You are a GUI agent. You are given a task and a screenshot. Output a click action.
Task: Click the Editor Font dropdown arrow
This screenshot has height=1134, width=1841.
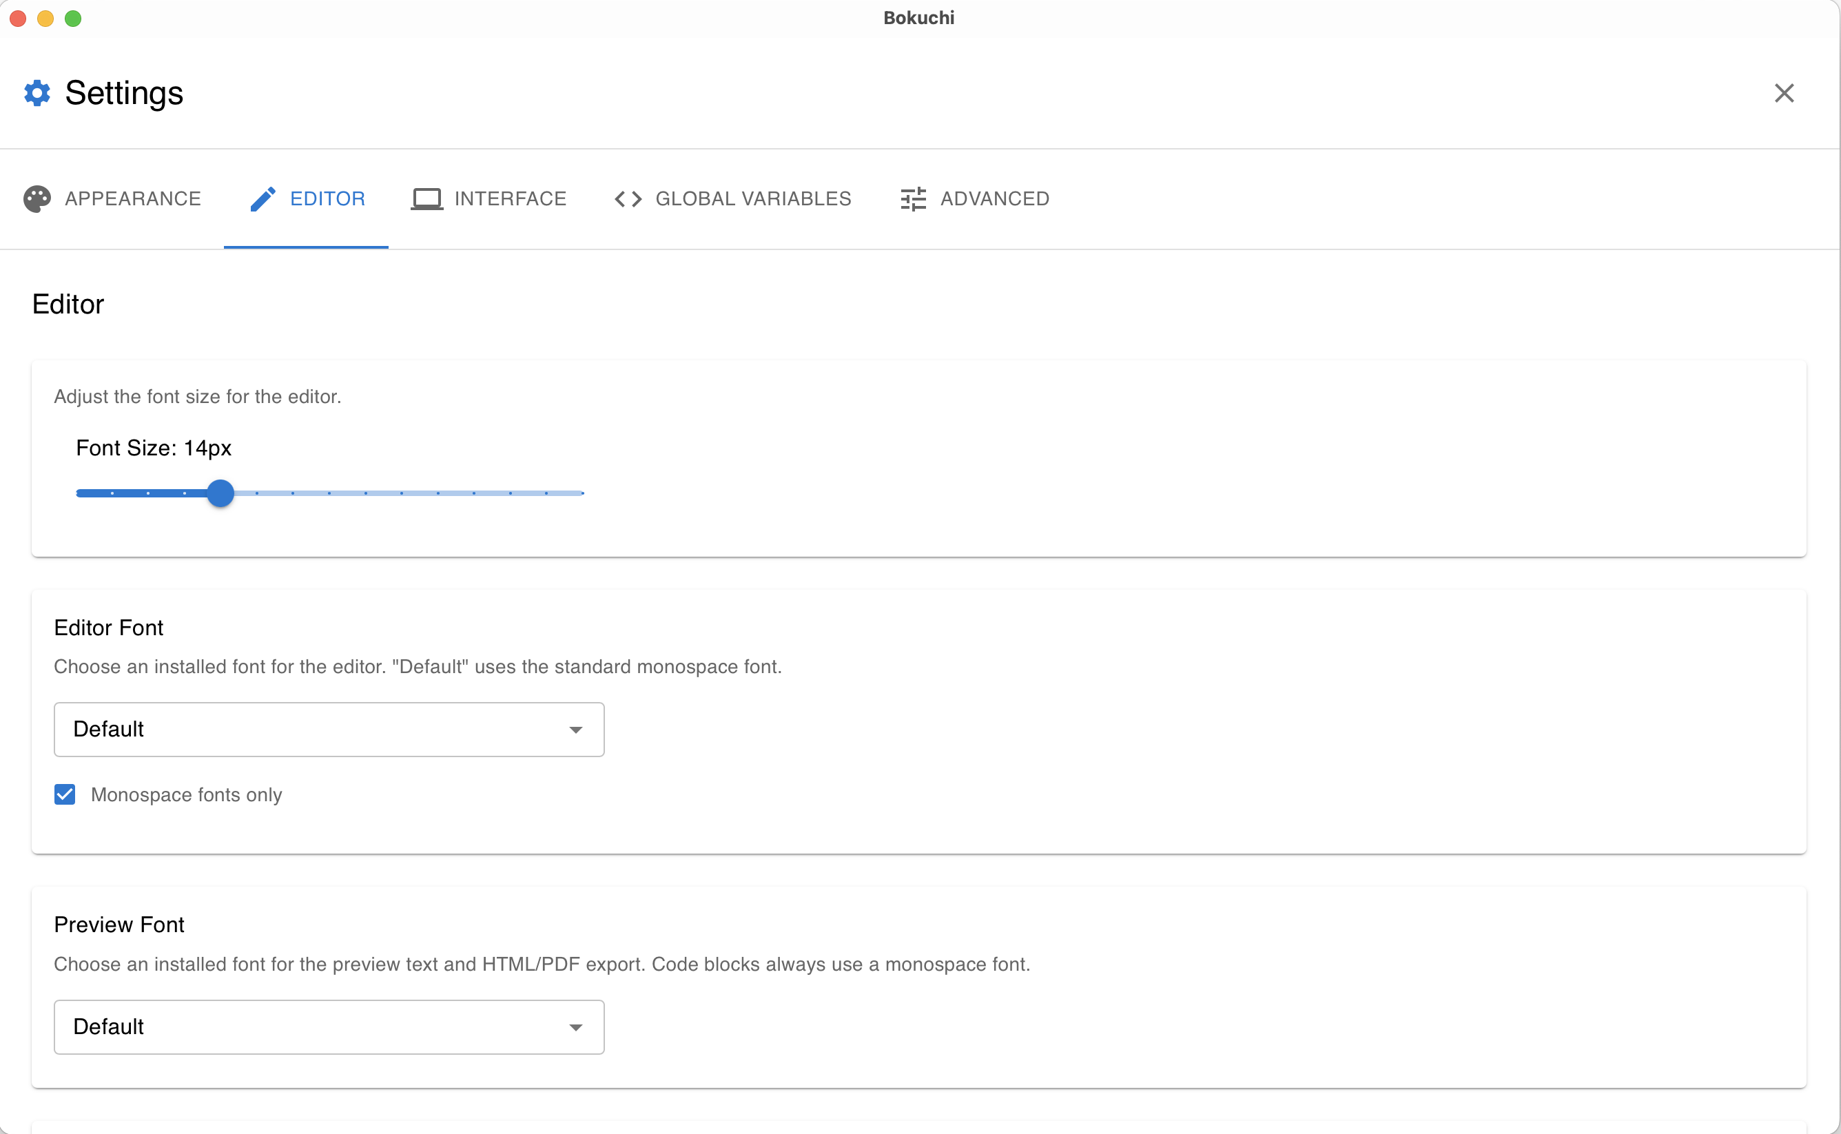click(576, 730)
